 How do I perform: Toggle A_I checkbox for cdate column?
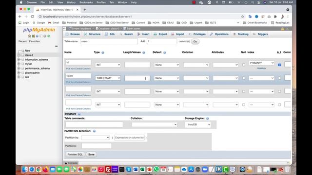point(279,78)
